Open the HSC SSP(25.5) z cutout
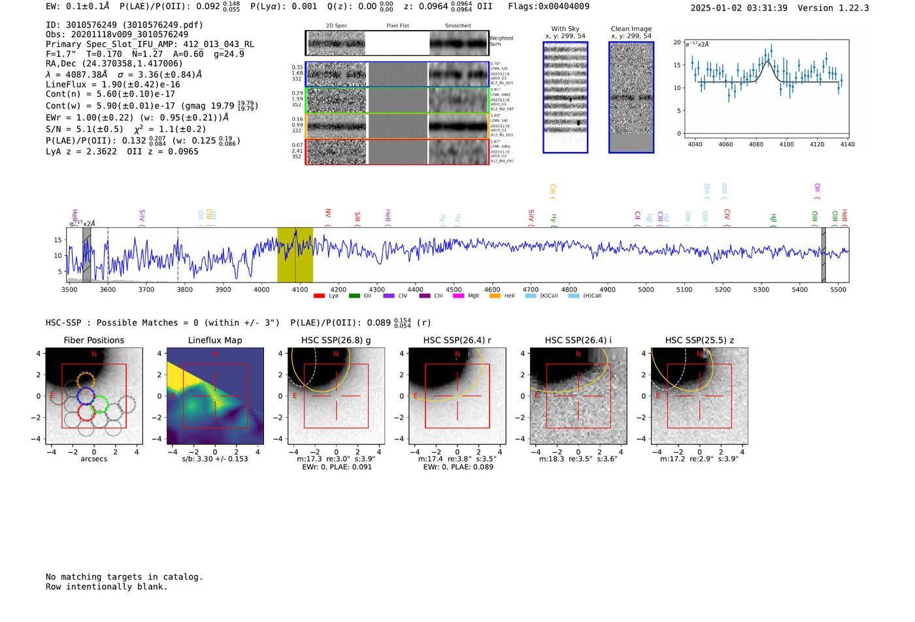 (x=699, y=396)
